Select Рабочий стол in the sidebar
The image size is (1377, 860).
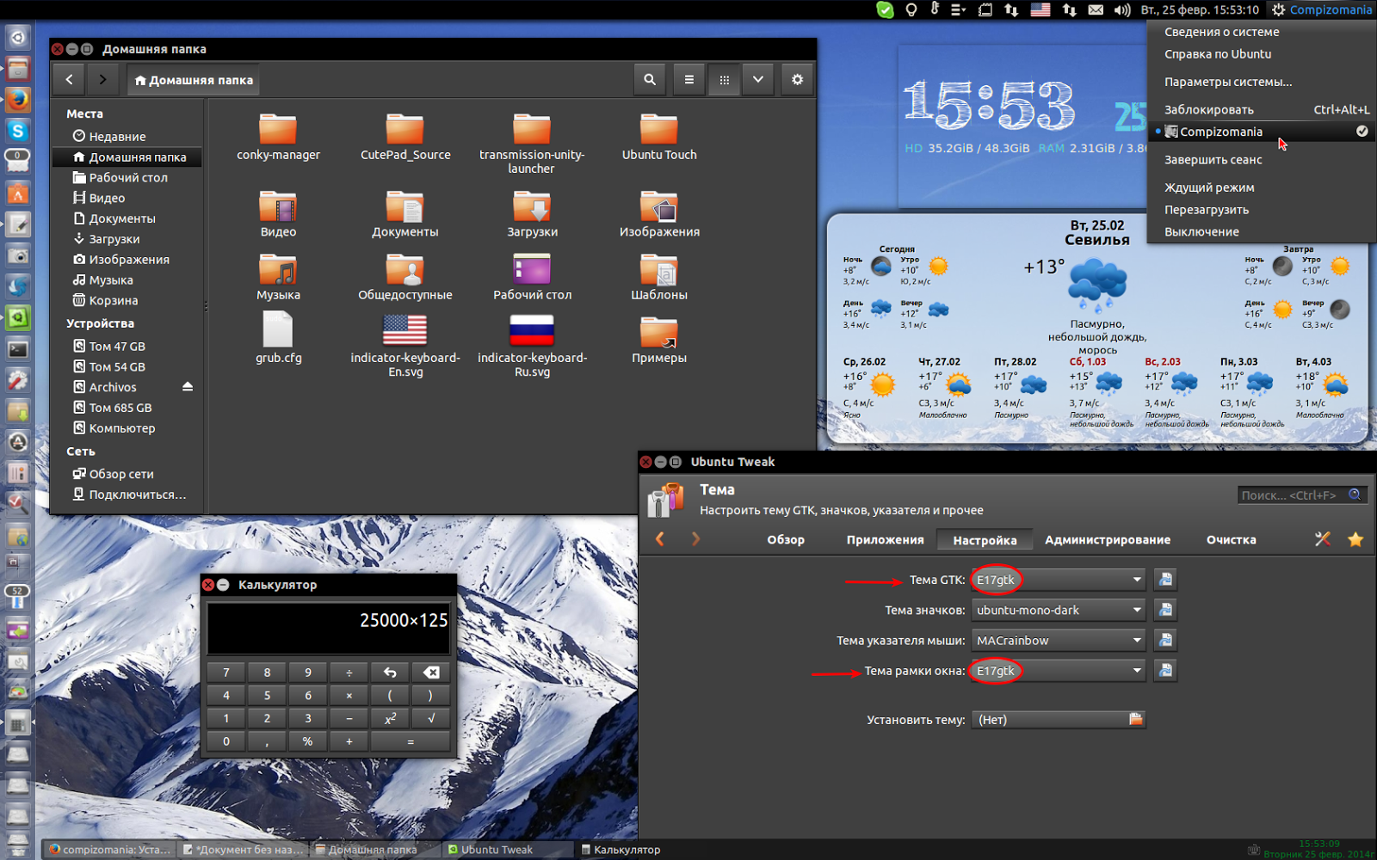[x=127, y=177]
